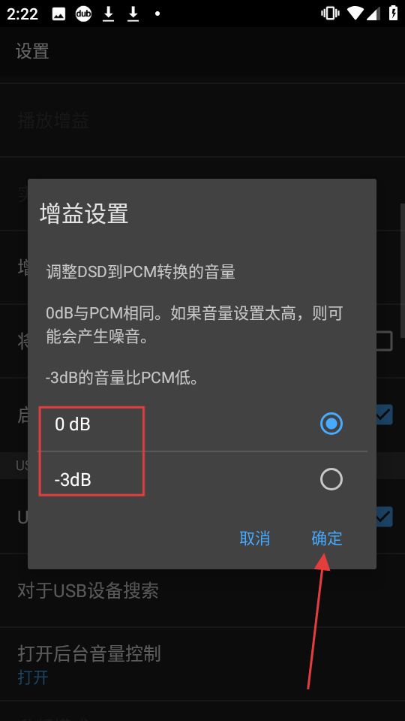Tap the notification overflow dot icon
Screen dimensions: 405x721
click(x=157, y=14)
